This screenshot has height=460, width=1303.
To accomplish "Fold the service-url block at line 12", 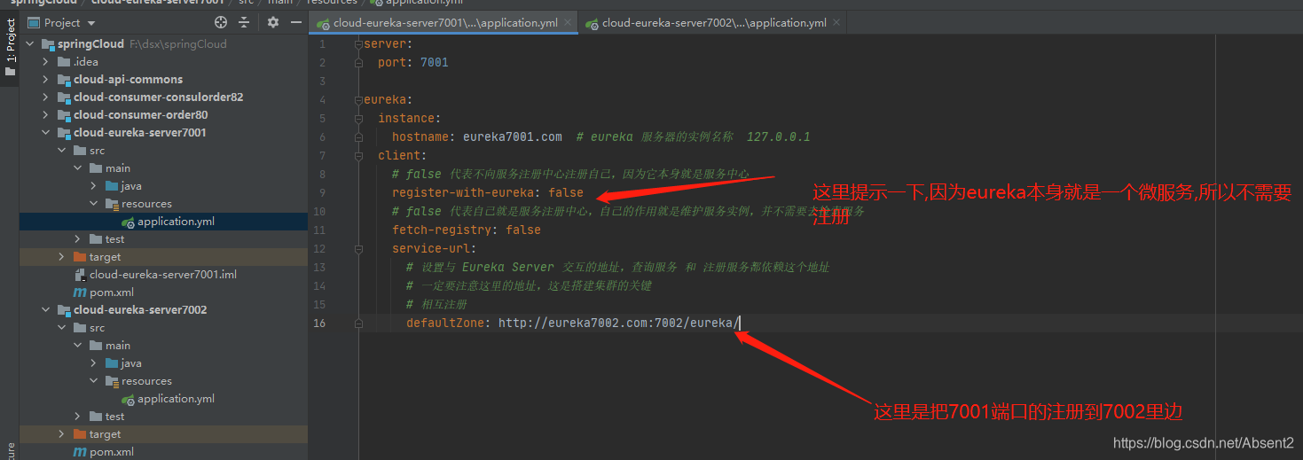I will click(358, 248).
